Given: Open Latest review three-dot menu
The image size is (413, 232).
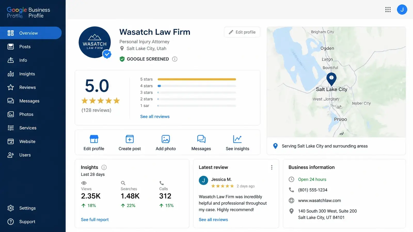Looking at the screenshot, I should (x=272, y=167).
